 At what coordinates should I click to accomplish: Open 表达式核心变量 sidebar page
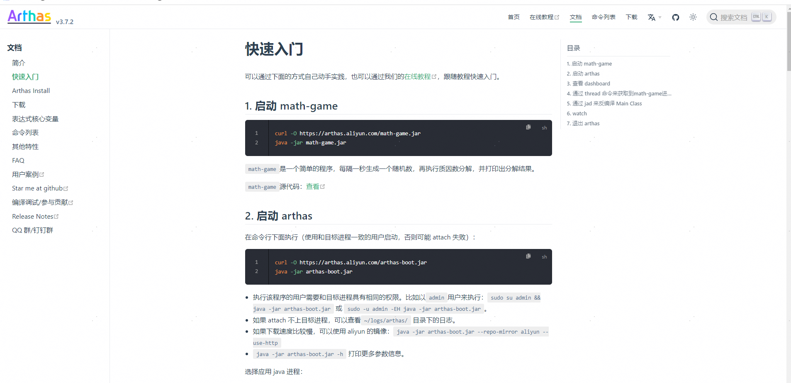coord(35,119)
